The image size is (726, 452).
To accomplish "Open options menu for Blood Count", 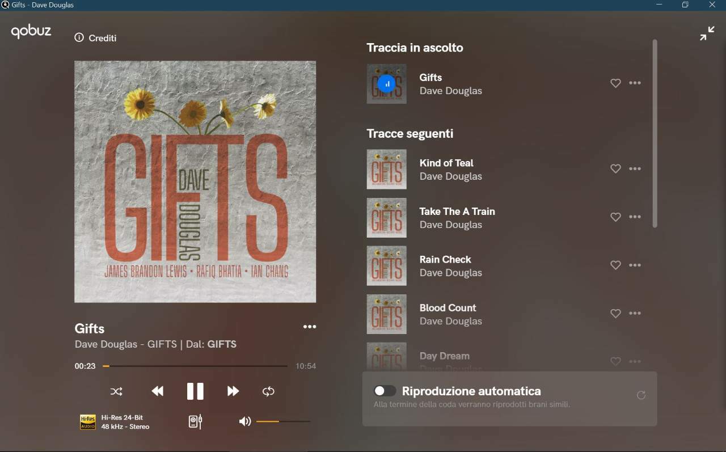I will [x=635, y=313].
